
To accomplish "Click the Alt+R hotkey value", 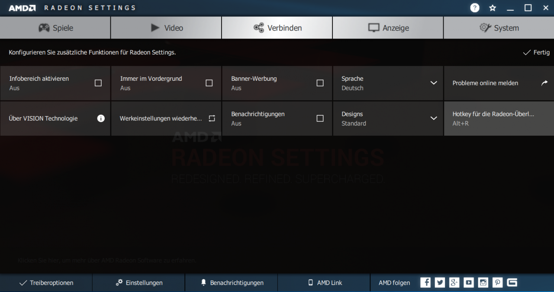I will (x=461, y=124).
